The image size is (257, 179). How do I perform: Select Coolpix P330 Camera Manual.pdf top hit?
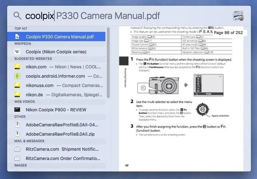click(56, 37)
